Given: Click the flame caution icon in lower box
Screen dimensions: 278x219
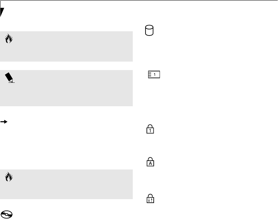Looking at the screenshot, I should pyautogui.click(x=8, y=177).
